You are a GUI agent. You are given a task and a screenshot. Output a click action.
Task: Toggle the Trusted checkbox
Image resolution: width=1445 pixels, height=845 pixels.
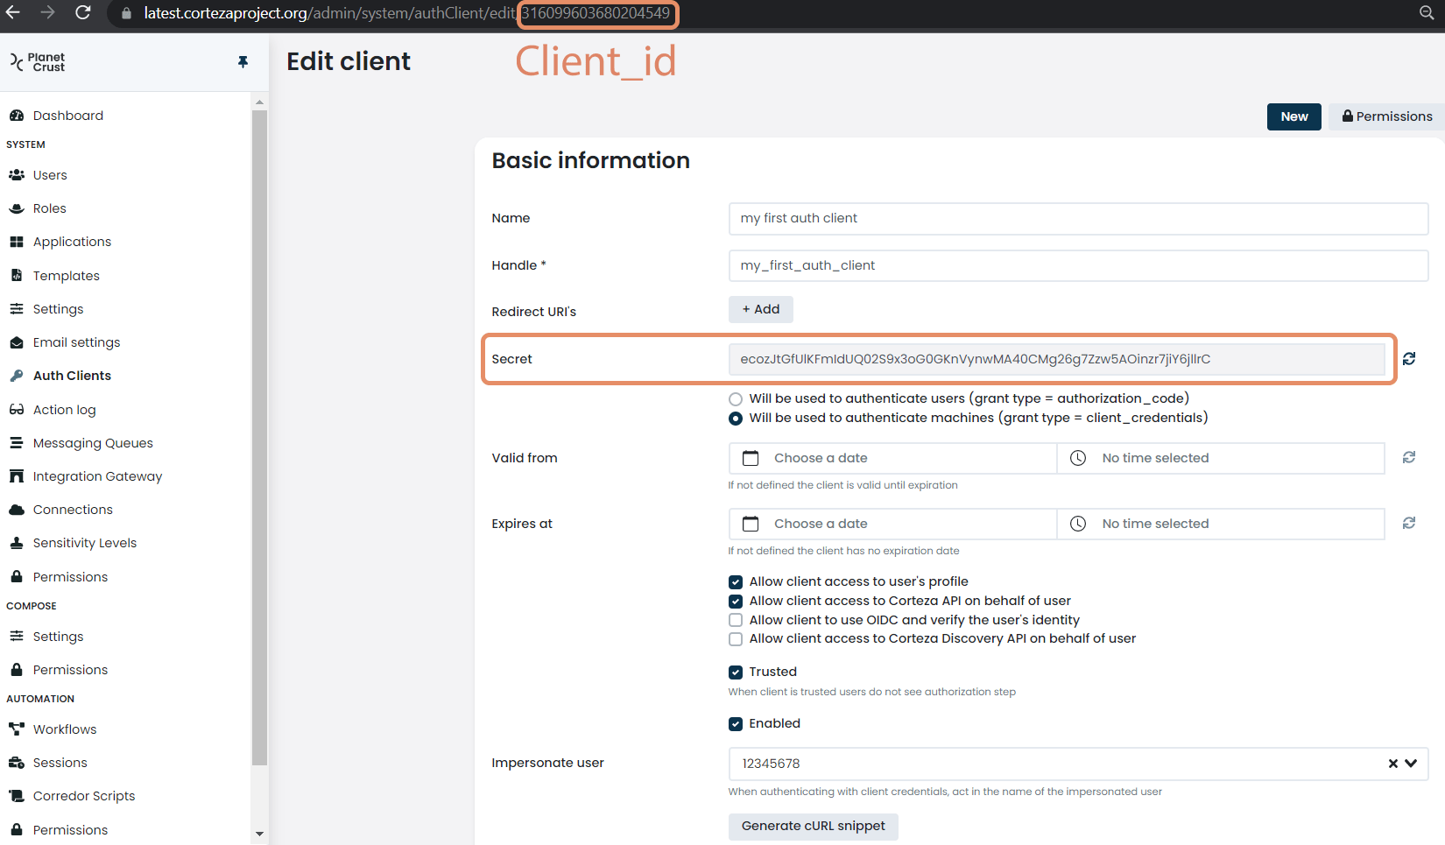tap(736, 672)
